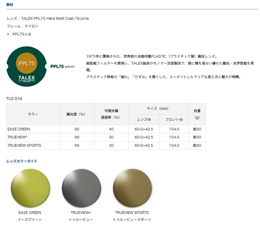Click the 'レンズ巾' sub-header
Screen dimensions: 260x227
[144, 119]
